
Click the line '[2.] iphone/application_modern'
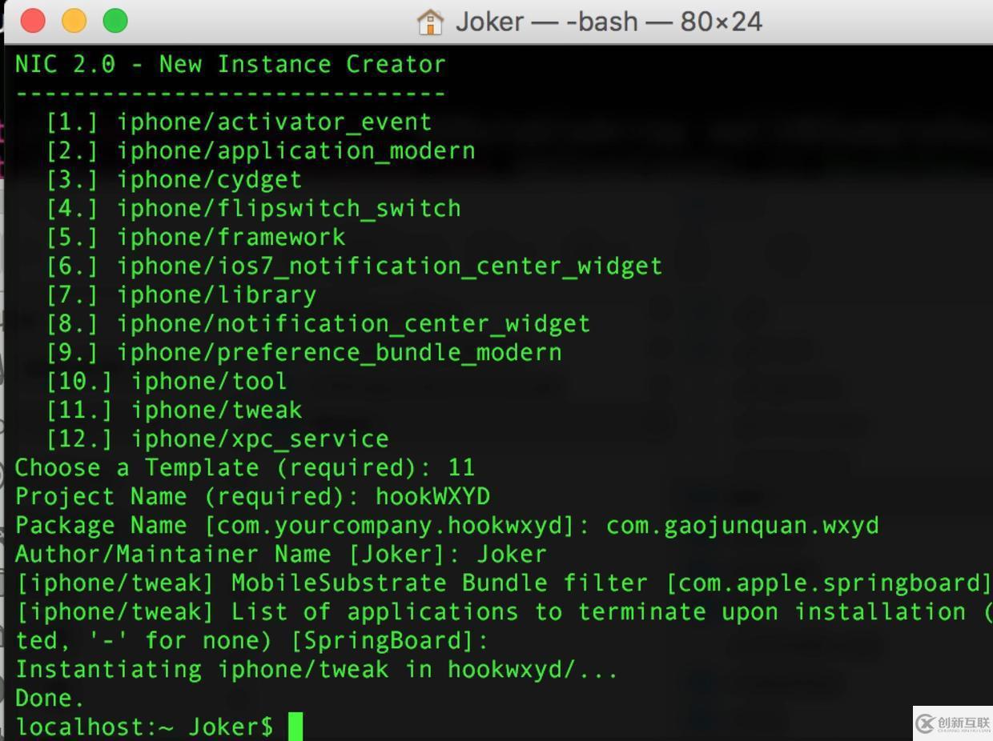point(260,150)
